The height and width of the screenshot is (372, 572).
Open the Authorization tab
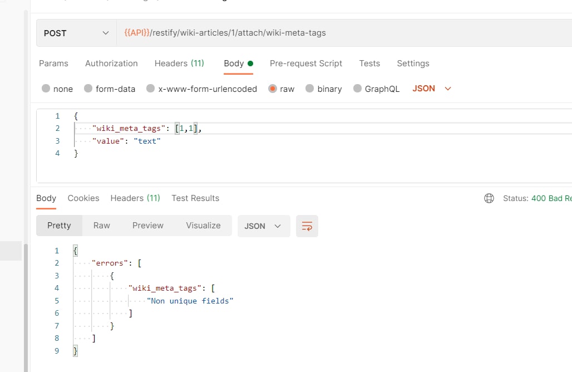coord(111,63)
